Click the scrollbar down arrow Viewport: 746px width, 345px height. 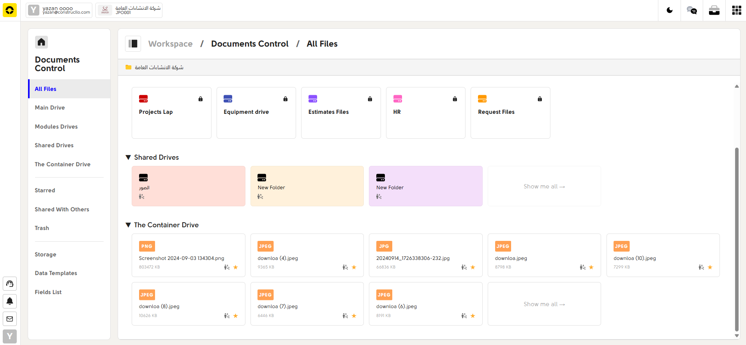(737, 336)
